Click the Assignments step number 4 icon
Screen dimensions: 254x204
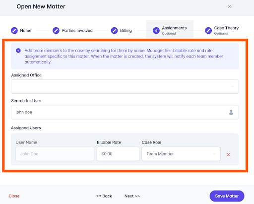(x=156, y=30)
